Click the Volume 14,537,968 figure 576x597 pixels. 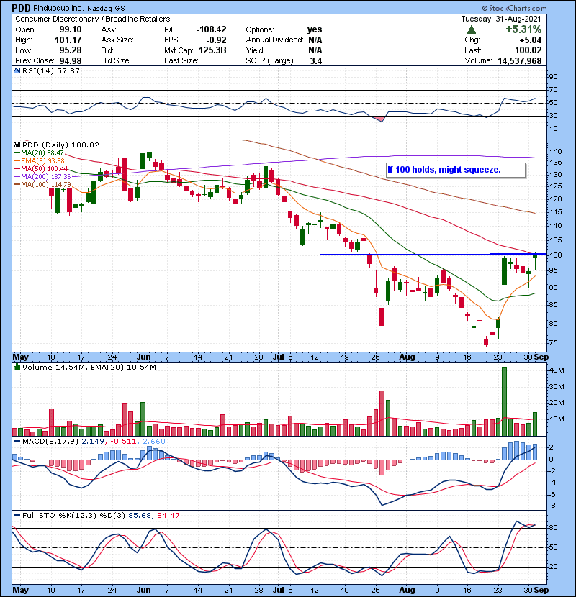coord(520,61)
